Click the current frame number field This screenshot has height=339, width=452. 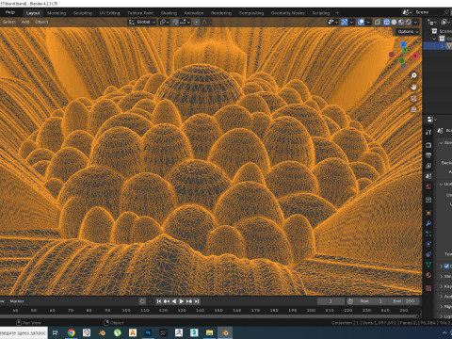[x=331, y=301]
